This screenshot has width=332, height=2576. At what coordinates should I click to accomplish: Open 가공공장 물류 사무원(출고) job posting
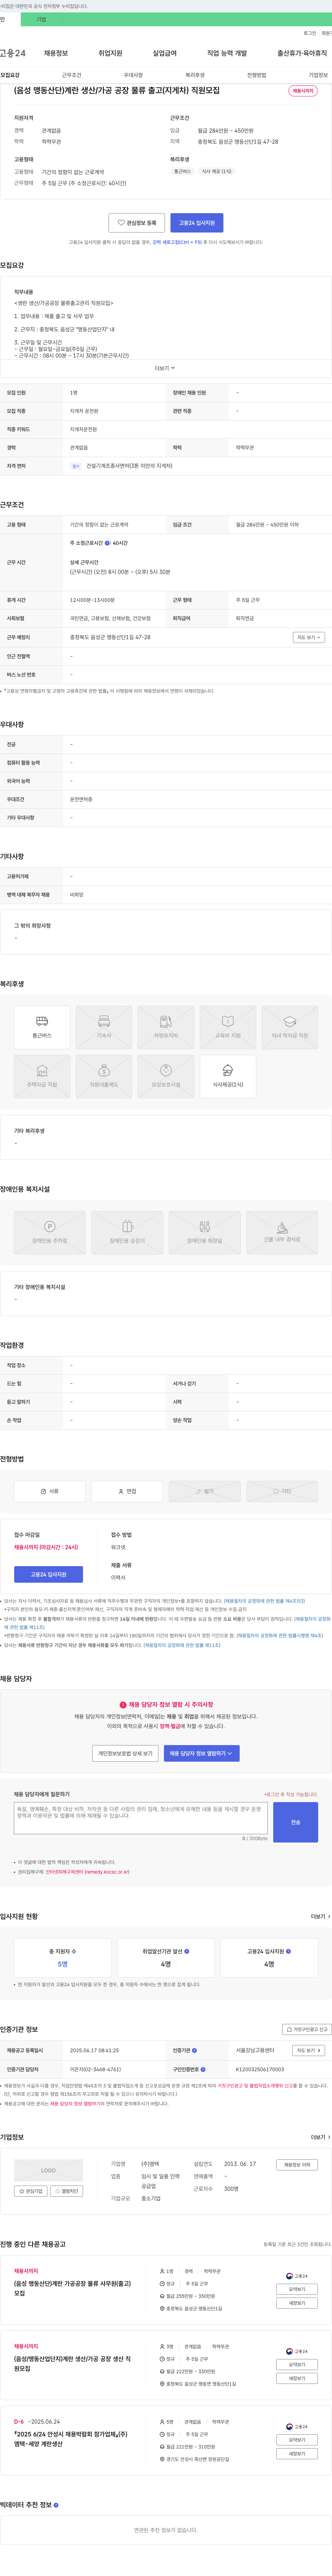point(72,2288)
